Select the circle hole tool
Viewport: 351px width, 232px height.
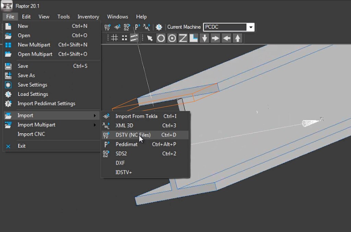click(161, 38)
